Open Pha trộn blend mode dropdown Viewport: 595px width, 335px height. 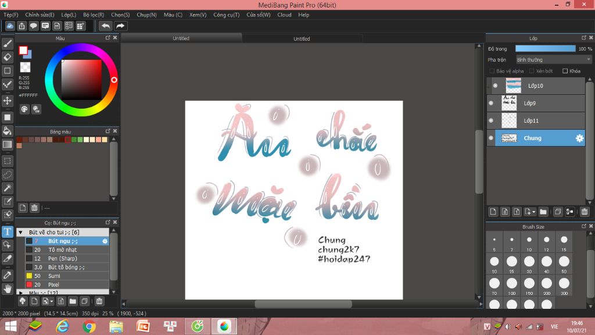coord(554,60)
